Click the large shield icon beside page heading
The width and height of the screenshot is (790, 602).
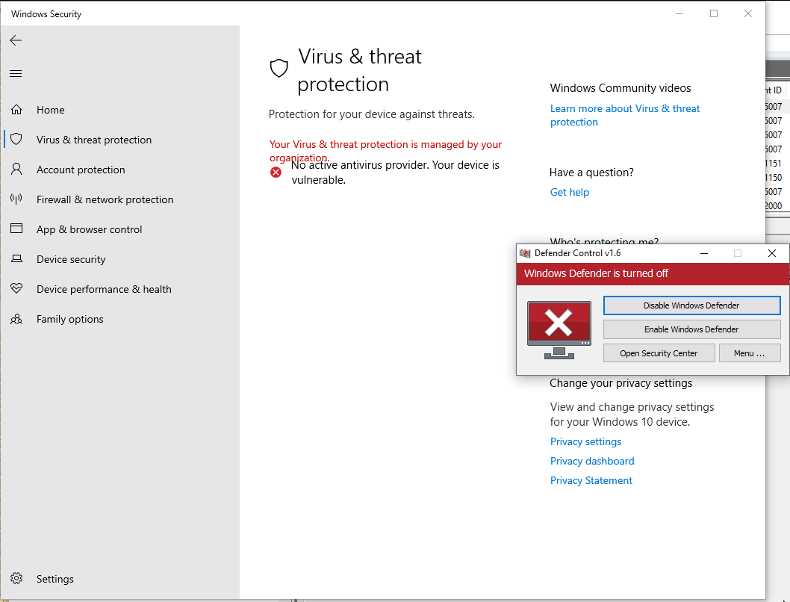coord(279,68)
